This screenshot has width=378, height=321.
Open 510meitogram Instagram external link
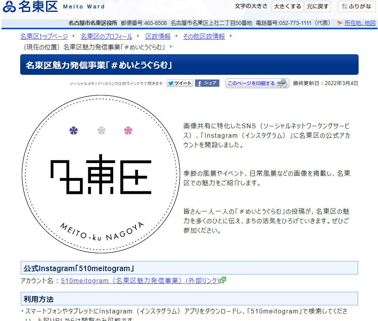[x=140, y=281]
